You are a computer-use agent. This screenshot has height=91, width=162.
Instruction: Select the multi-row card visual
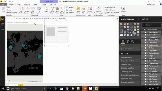[x=138, y=32]
